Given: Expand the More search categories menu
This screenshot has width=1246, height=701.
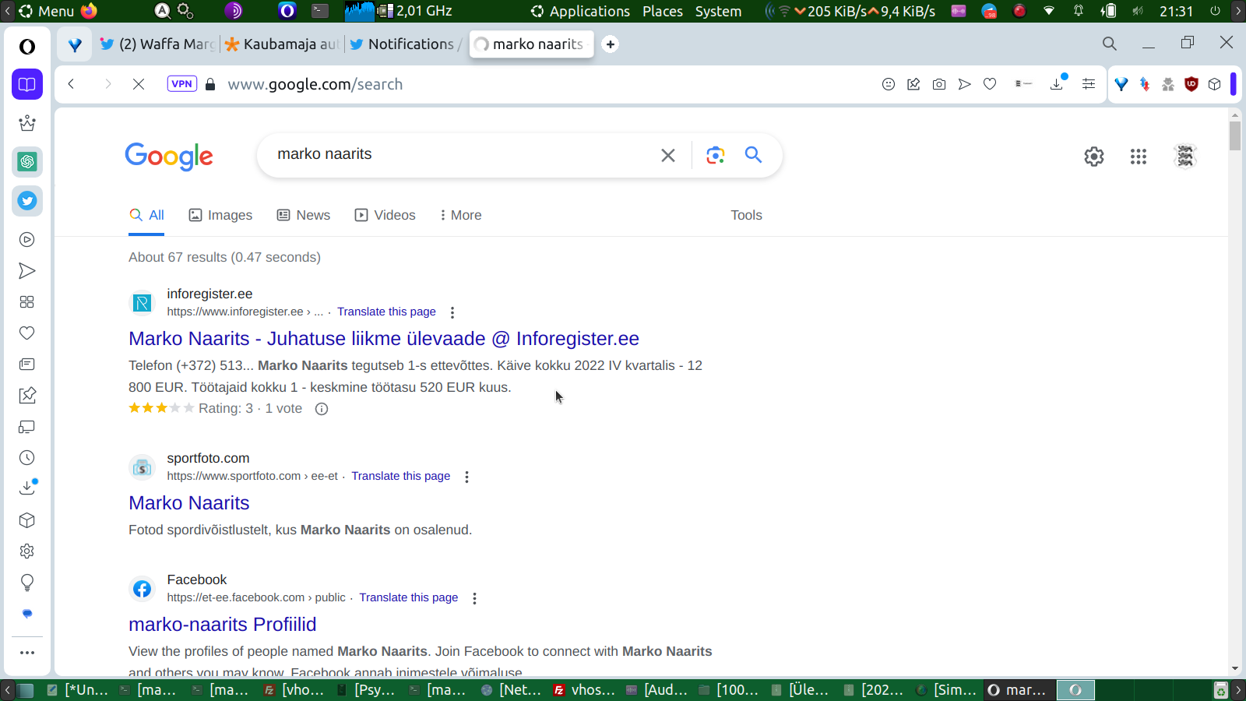Looking at the screenshot, I should coord(460,215).
